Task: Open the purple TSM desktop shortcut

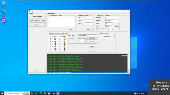Action: pos(3,21)
